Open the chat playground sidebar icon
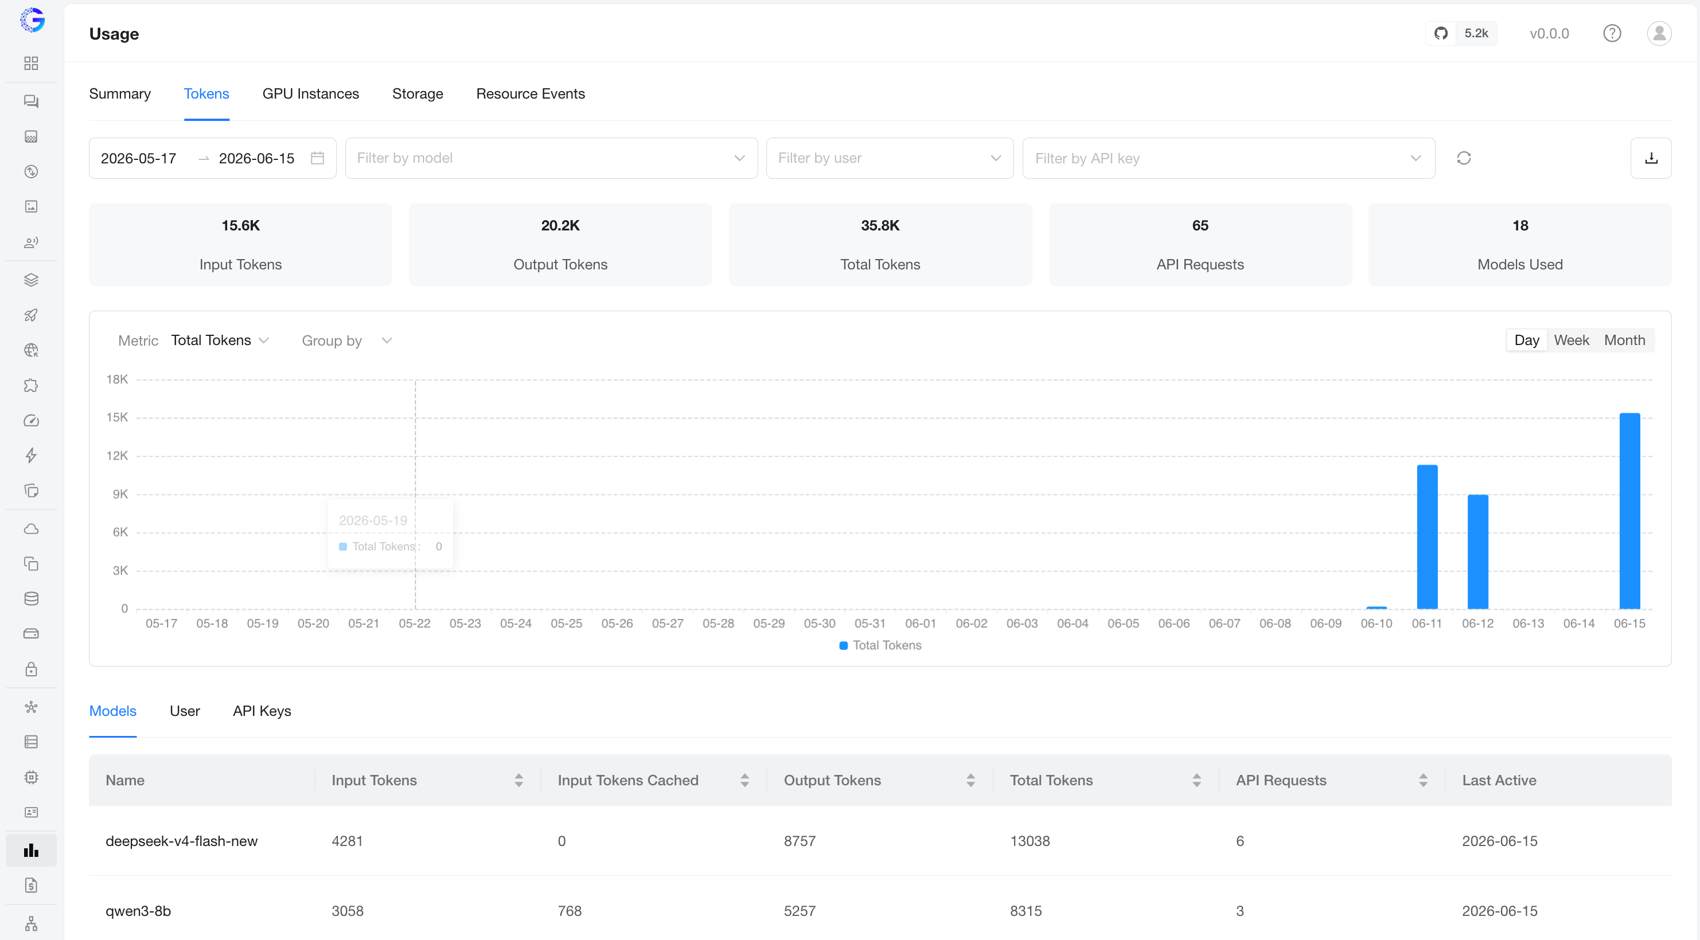This screenshot has width=1700, height=940. tap(31, 101)
